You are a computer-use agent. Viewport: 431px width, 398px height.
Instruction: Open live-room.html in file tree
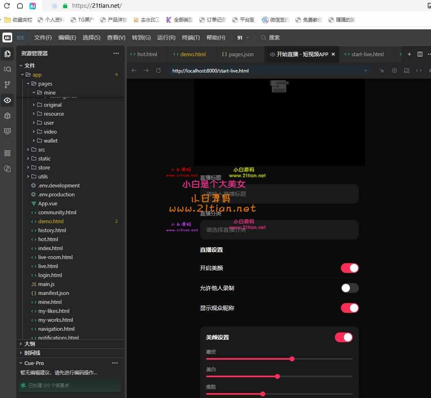[x=55, y=257]
